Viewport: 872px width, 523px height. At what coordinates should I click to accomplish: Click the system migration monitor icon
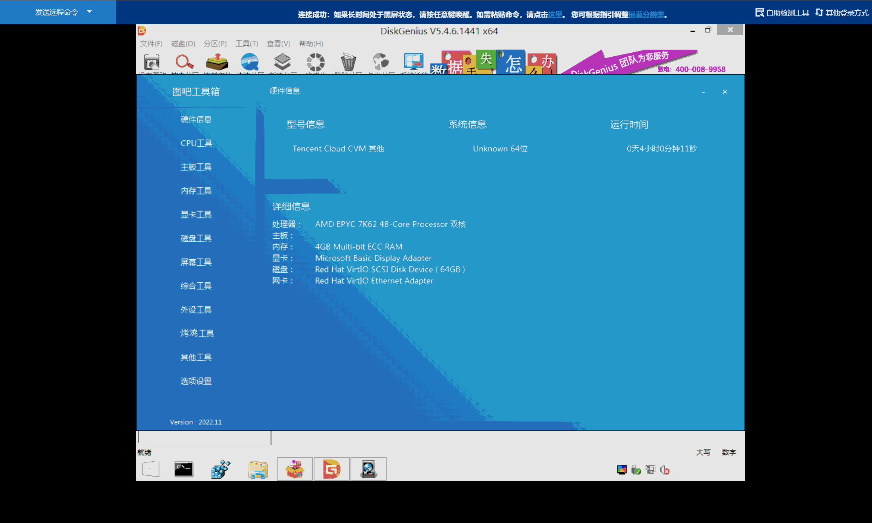(414, 62)
